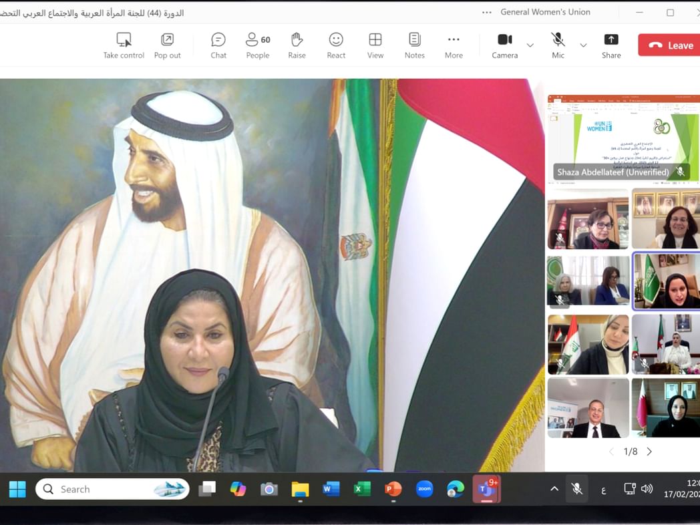Open network settings from the system tray

tap(629, 489)
